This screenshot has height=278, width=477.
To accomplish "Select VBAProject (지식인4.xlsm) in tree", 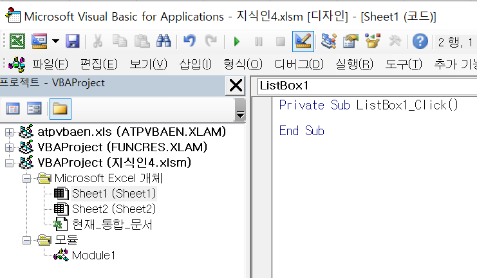I will (115, 163).
